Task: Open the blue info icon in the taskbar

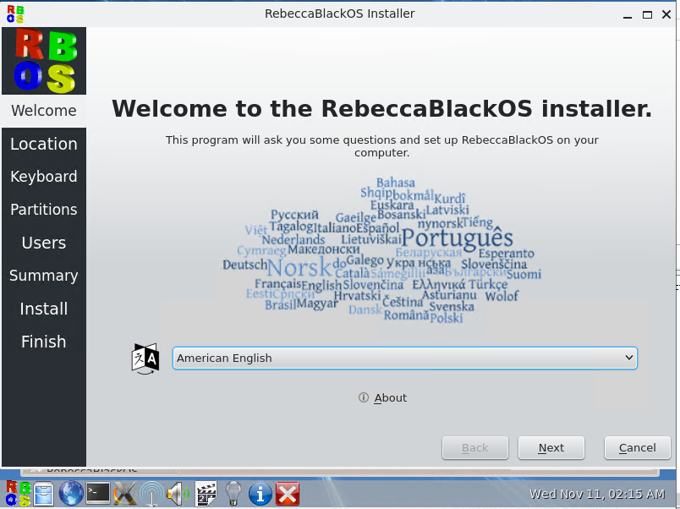Action: (260, 492)
